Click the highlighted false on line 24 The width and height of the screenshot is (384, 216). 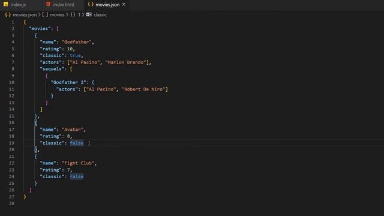point(76,176)
